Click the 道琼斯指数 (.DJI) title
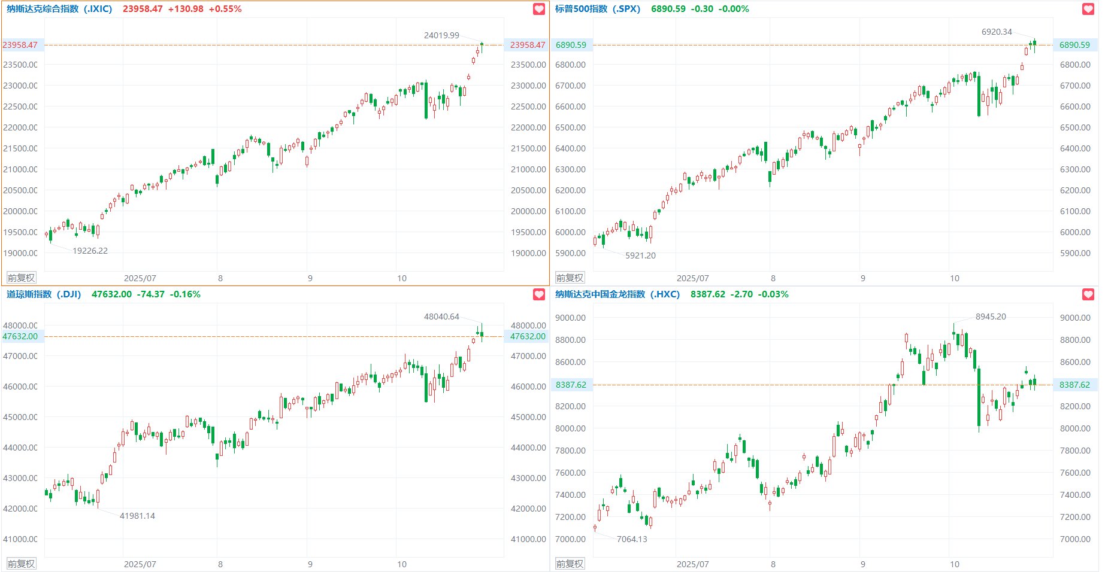 coord(44,294)
